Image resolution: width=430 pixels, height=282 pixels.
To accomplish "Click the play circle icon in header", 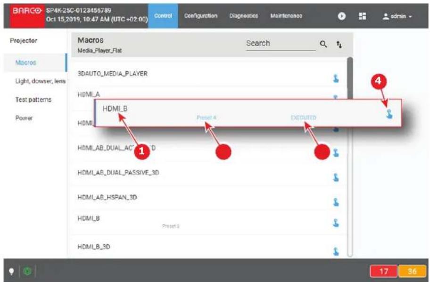I will pos(342,16).
